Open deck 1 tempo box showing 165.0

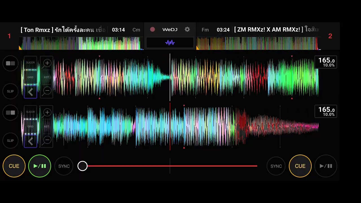tap(326, 62)
